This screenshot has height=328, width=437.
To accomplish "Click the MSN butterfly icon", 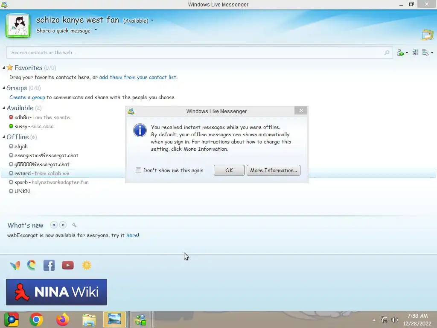I will (15, 265).
